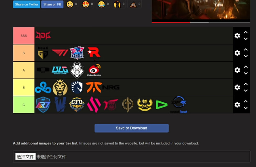Select the CFO team logo in C tier
The image size is (256, 167).
pyautogui.click(x=77, y=105)
